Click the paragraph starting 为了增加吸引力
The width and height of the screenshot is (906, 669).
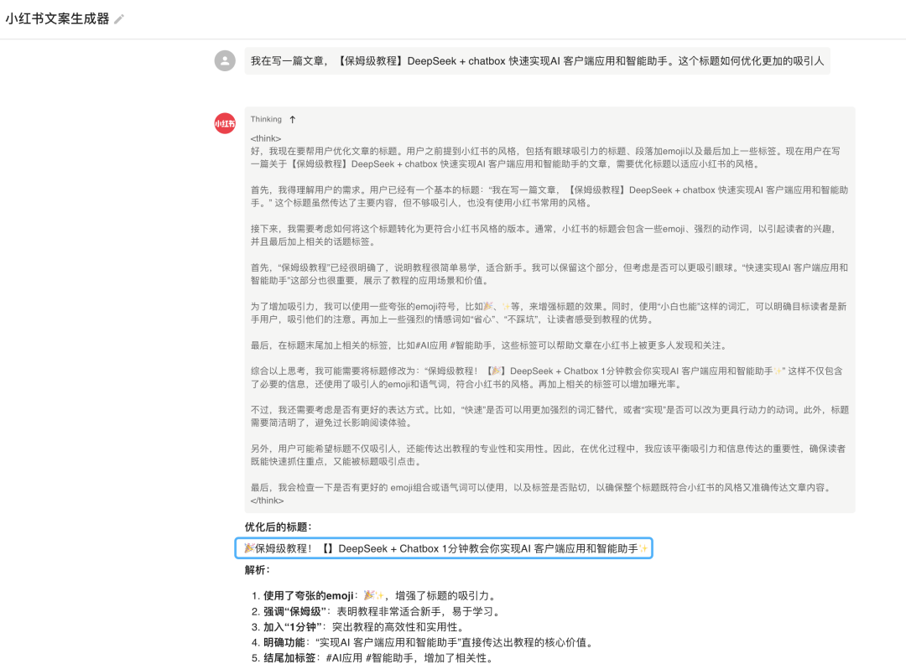[x=549, y=313]
